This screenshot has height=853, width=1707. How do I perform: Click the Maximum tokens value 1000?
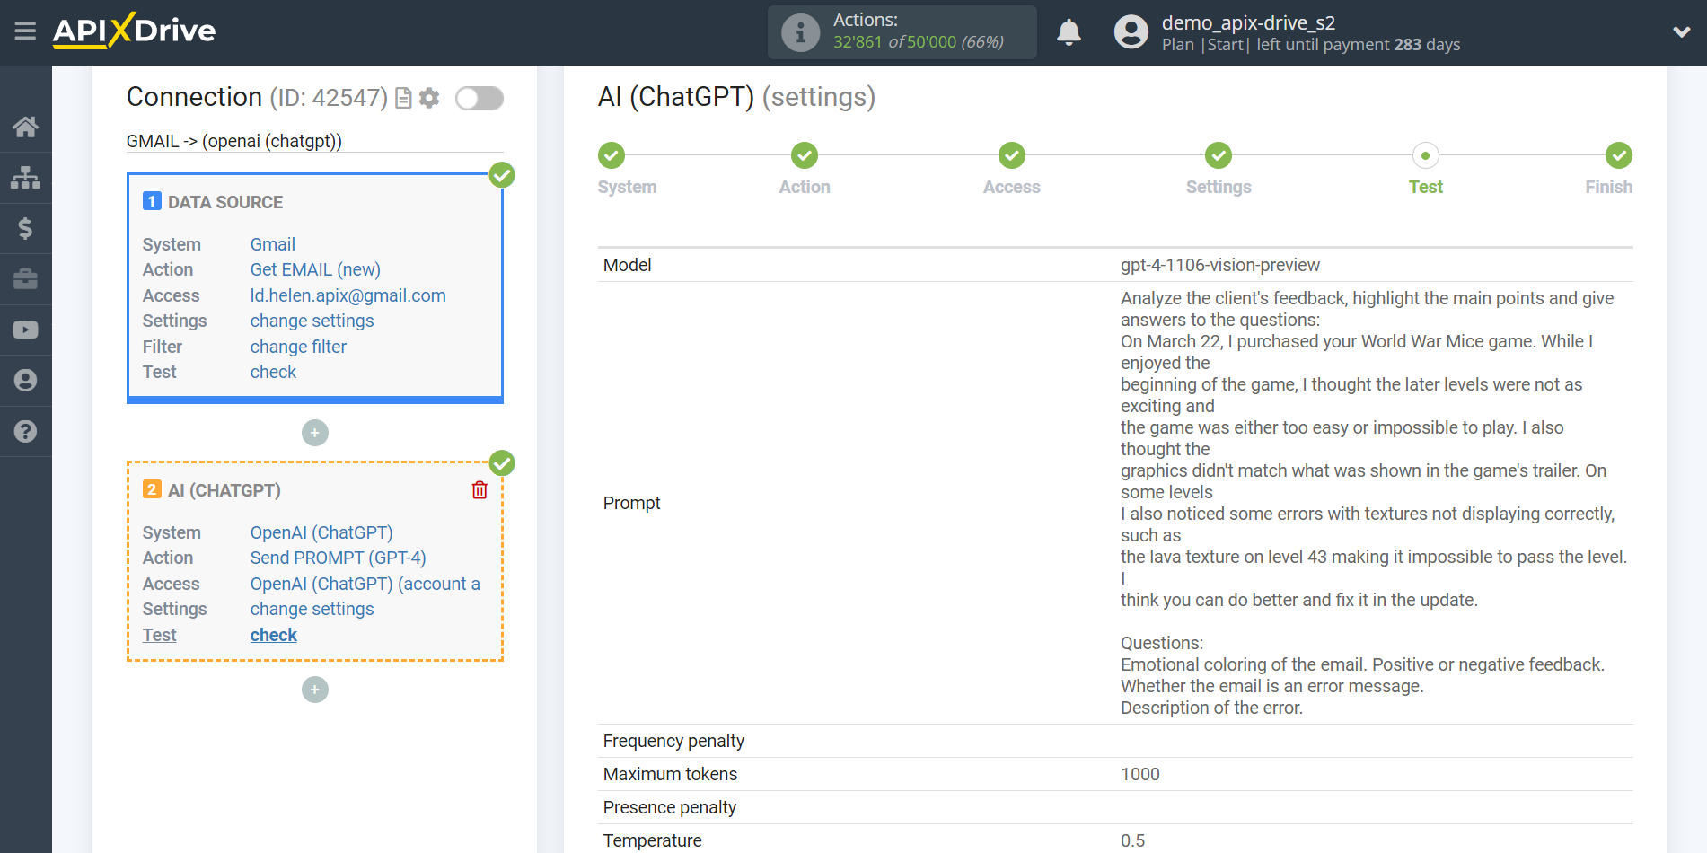(x=1140, y=774)
